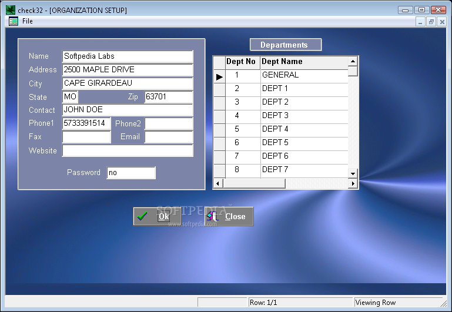Click the departments grid scroll down arrow
The image size is (452, 312).
pyautogui.click(x=353, y=173)
